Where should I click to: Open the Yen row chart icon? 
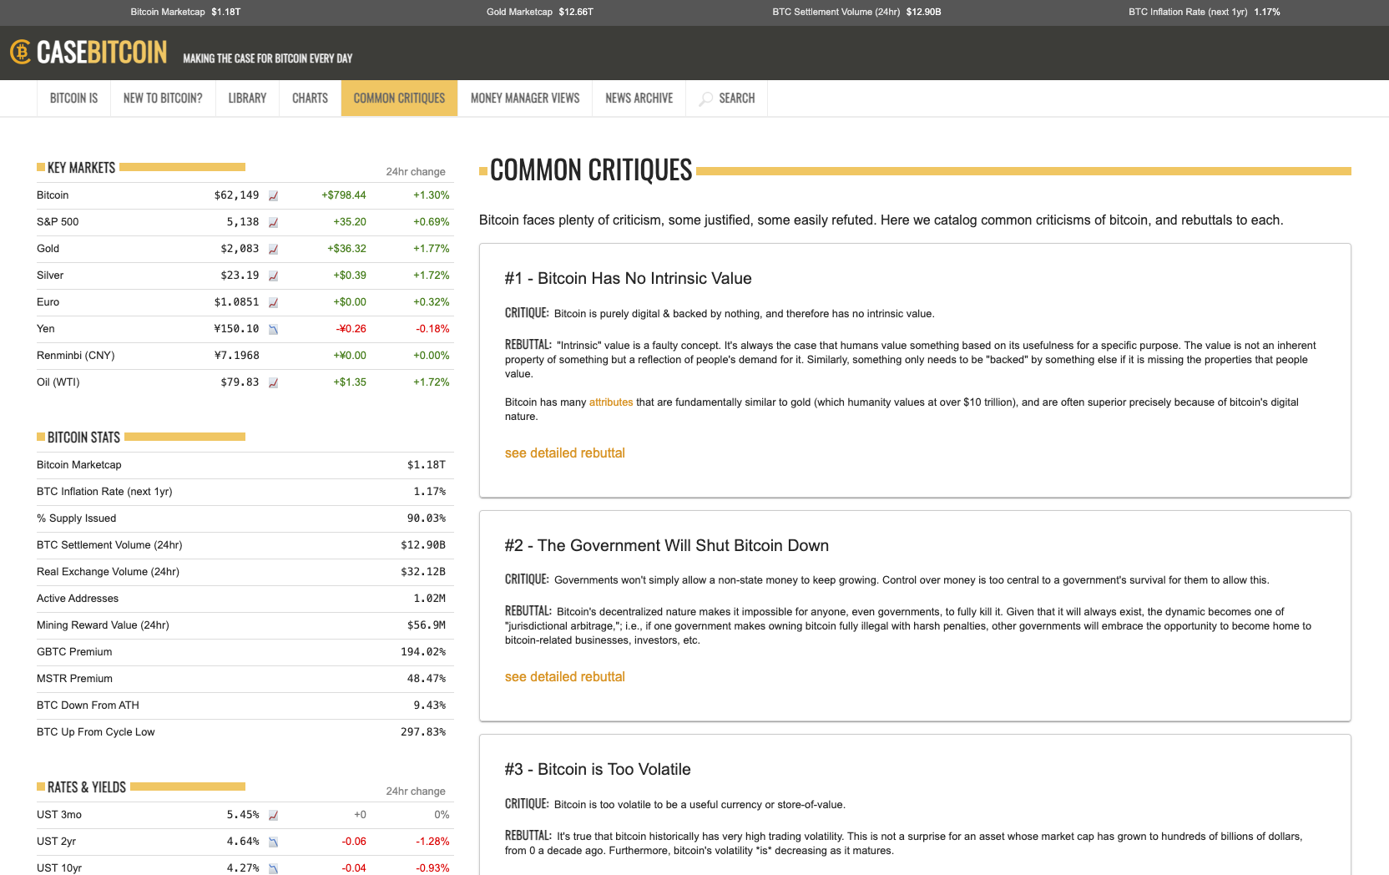click(273, 330)
